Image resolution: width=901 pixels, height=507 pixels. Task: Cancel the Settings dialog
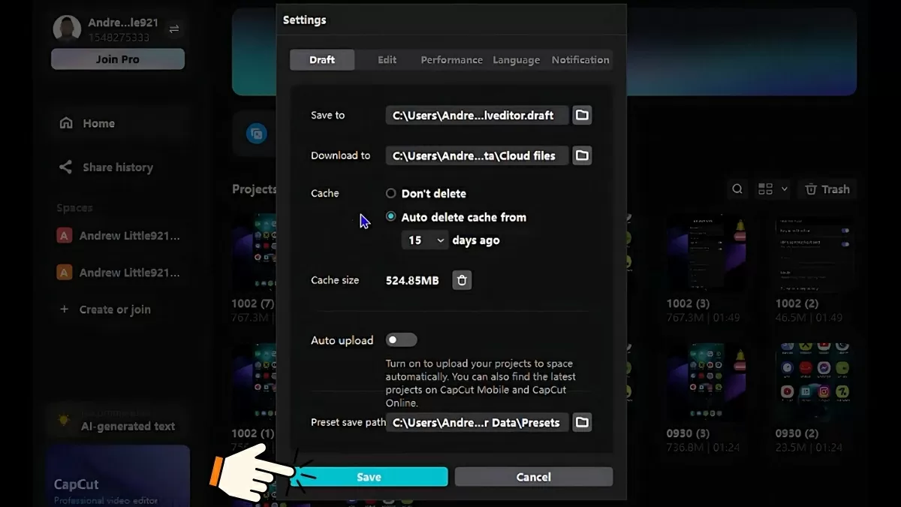tap(533, 477)
